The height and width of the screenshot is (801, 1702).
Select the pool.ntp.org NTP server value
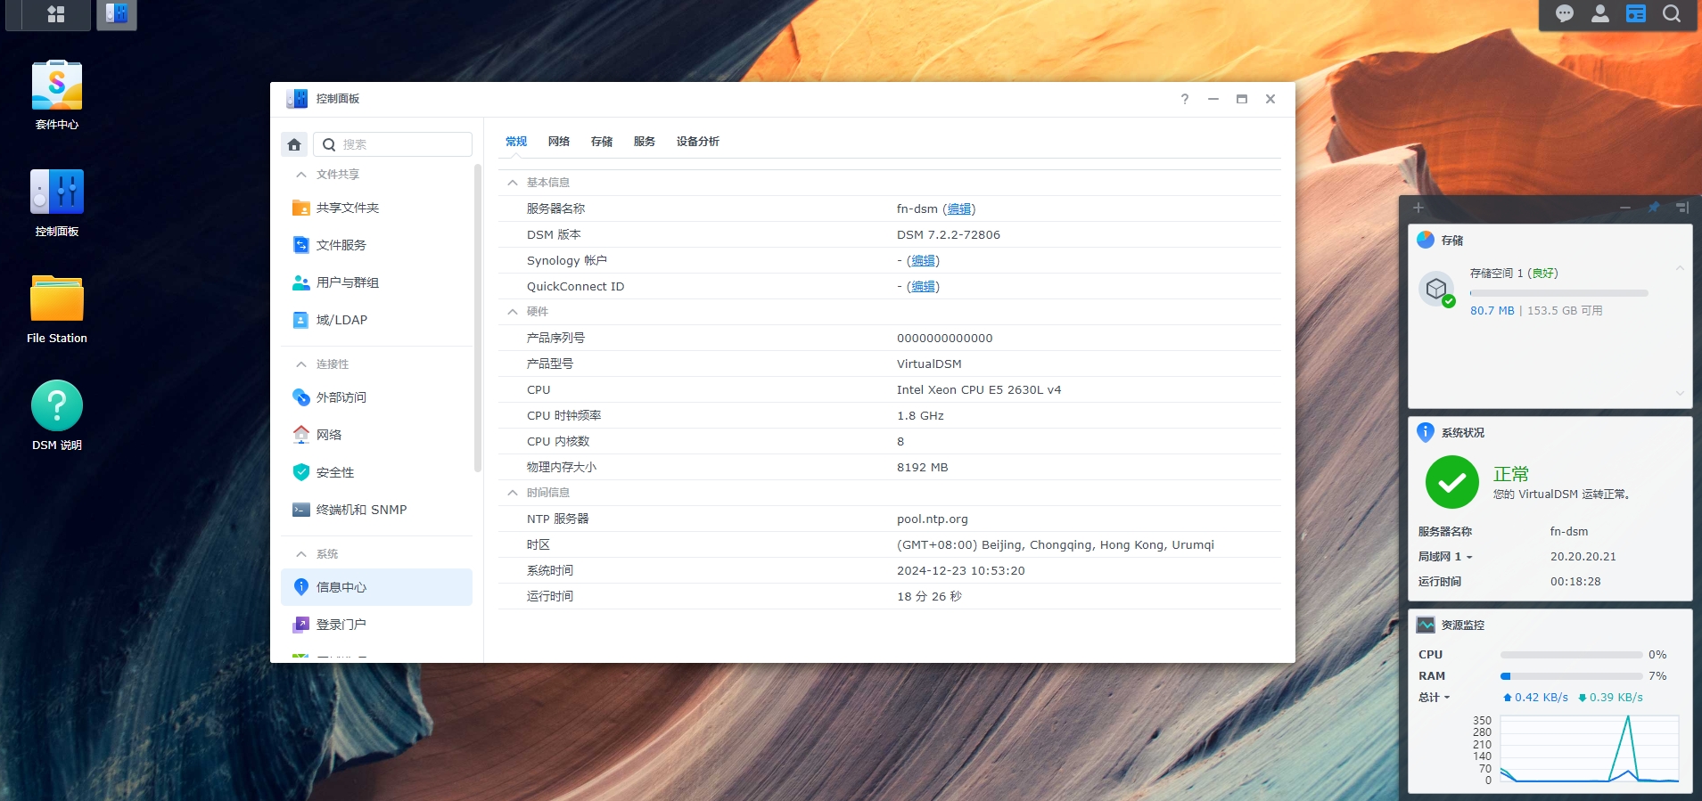tap(933, 519)
